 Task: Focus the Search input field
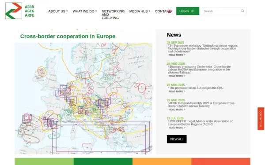point(222,11)
